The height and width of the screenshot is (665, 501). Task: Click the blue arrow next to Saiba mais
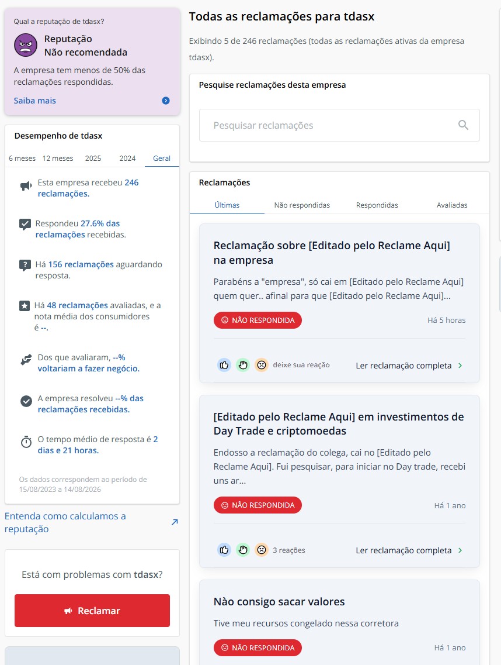tap(166, 101)
